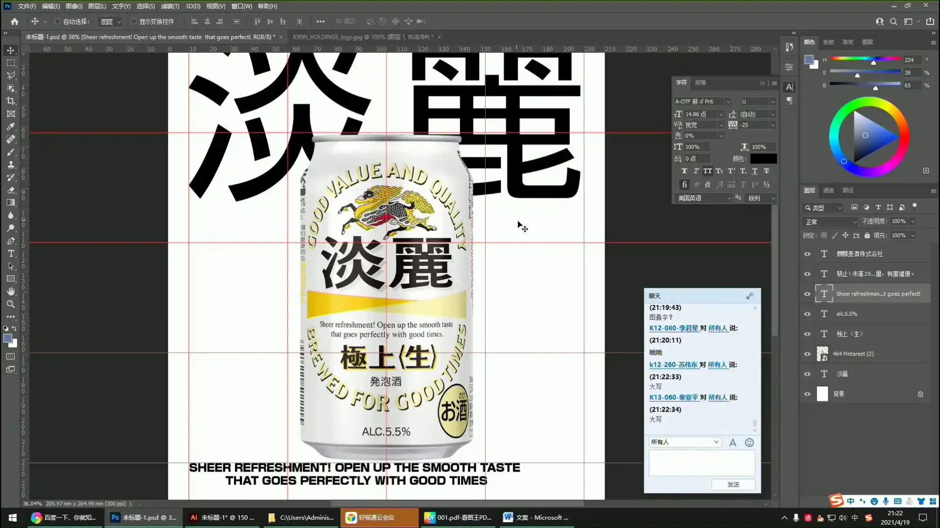Screen dimensions: 940x528
Task: Select the Crop tool
Action: (x=11, y=101)
